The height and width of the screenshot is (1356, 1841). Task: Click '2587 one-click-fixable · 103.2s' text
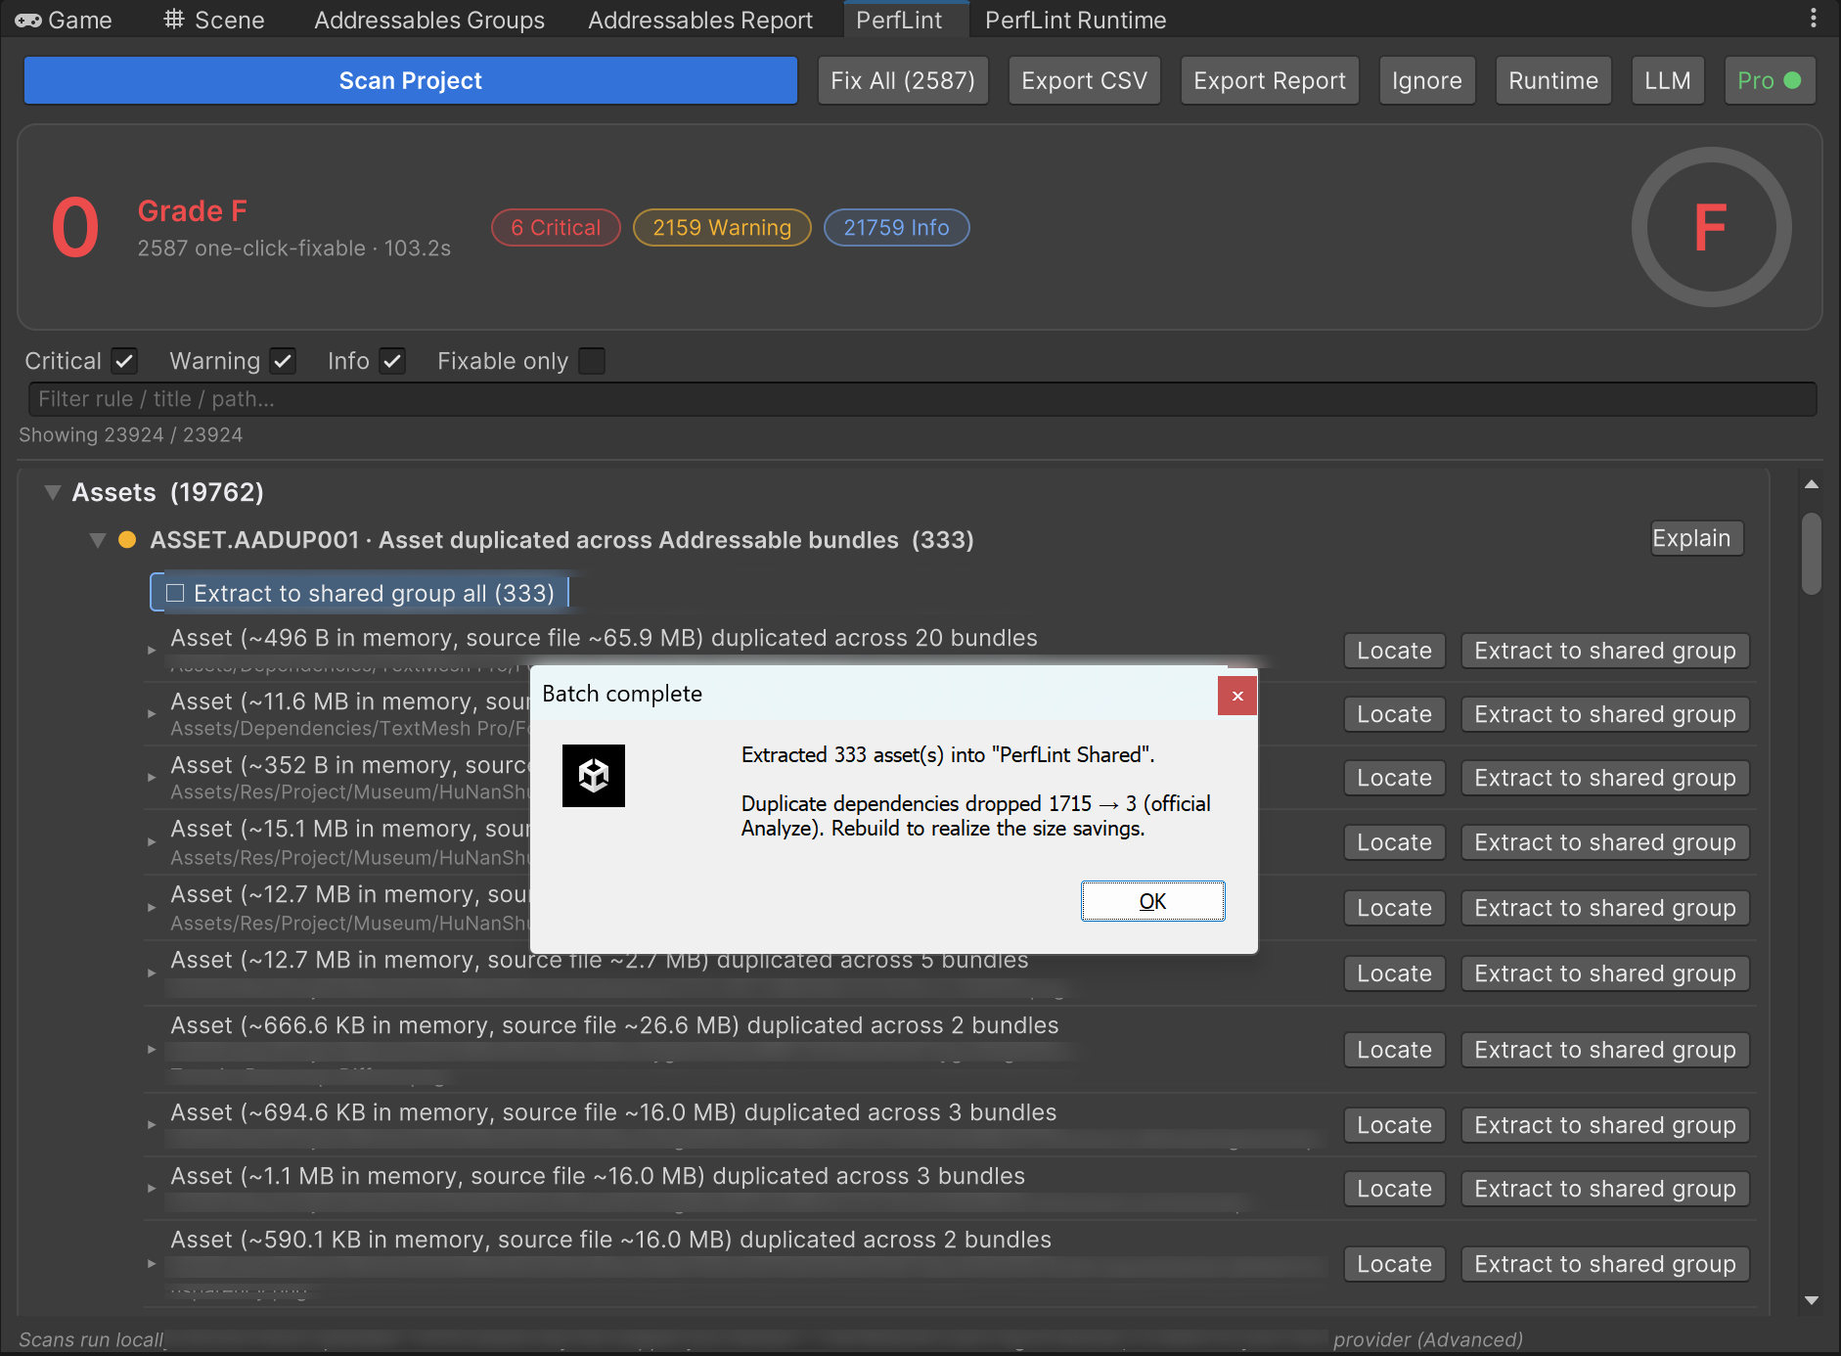293,249
